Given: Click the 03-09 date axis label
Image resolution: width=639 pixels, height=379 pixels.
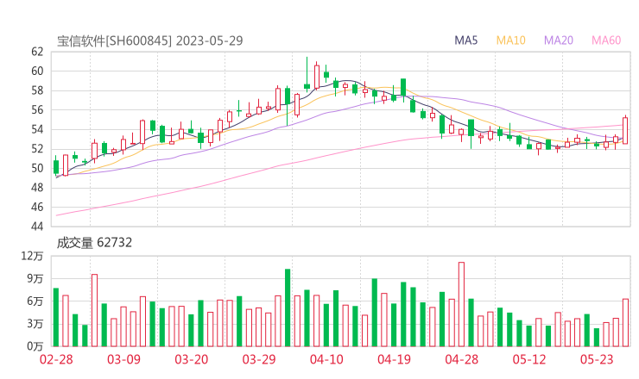Looking at the screenshot, I should pyautogui.click(x=123, y=359).
